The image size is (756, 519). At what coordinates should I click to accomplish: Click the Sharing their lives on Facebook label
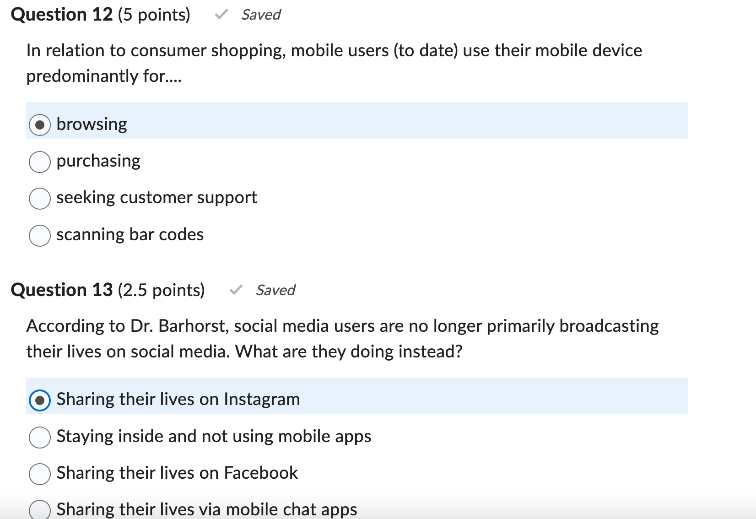click(177, 473)
